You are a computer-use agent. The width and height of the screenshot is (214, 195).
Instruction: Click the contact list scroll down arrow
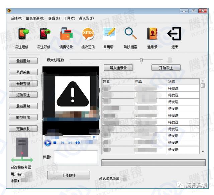tap(203, 152)
